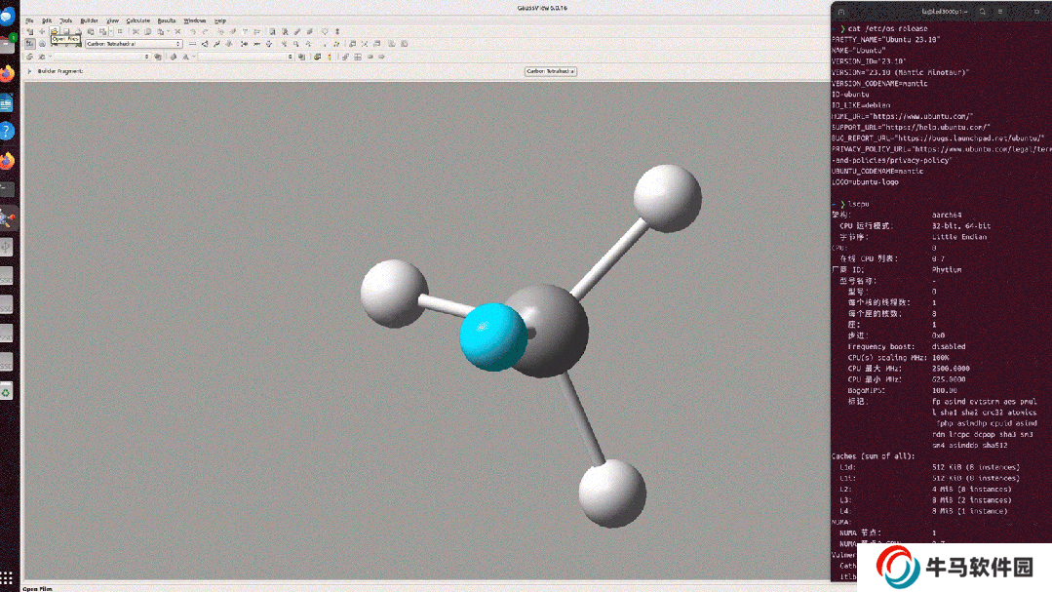Open the Builder menu
This screenshot has height=592, width=1052.
click(89, 20)
